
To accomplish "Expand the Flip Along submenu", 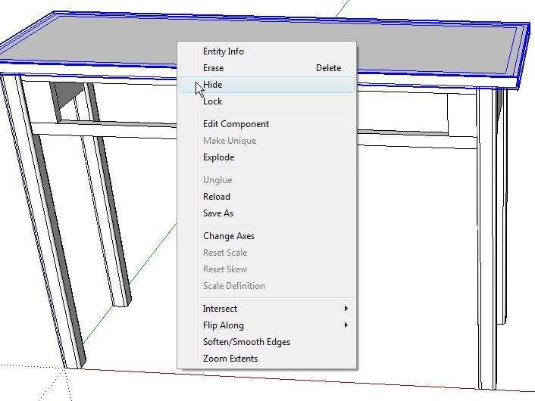I will pyautogui.click(x=267, y=325).
